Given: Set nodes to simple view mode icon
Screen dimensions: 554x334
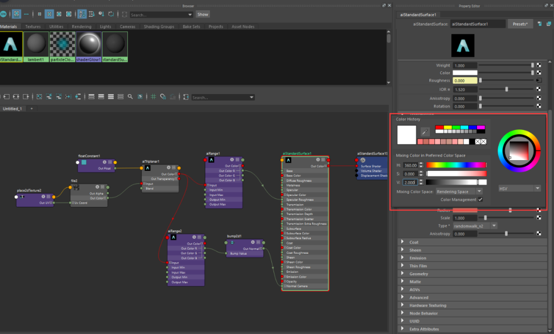Looking at the screenshot, I should (x=91, y=97).
